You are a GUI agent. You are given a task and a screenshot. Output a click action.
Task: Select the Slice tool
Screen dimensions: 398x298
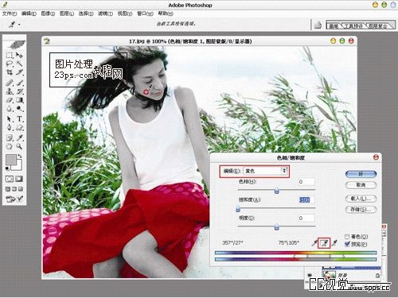pyautogui.click(x=19, y=72)
